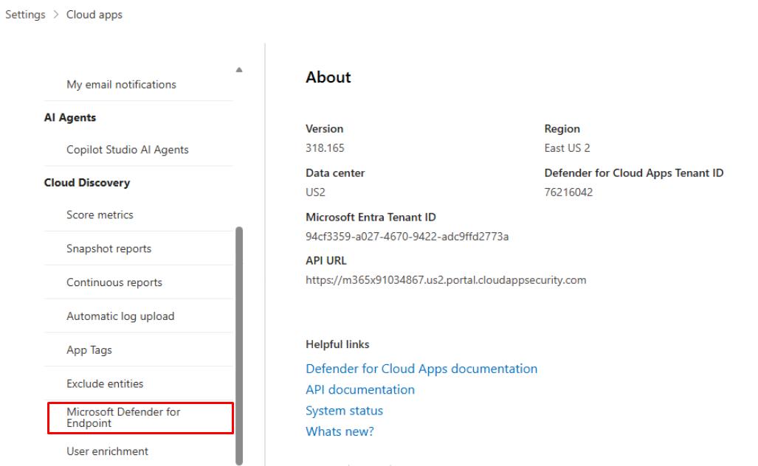Open App Tags settings

[x=89, y=350]
